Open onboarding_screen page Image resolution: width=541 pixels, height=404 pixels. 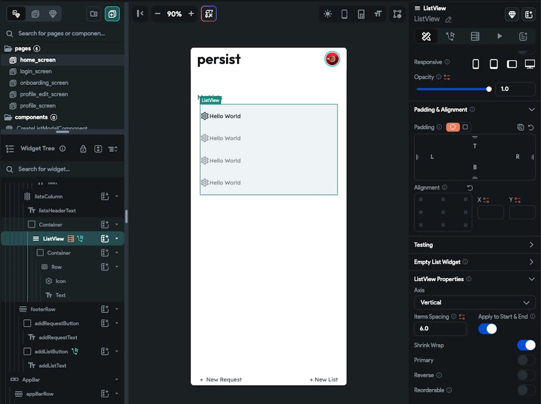coord(44,83)
